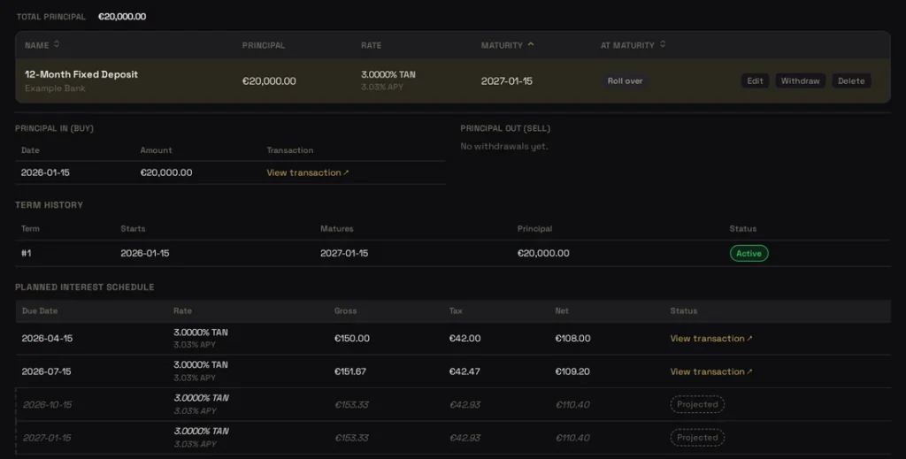Click the MATURITY column header label
Viewport: 906px width, 459px height.
click(x=502, y=45)
